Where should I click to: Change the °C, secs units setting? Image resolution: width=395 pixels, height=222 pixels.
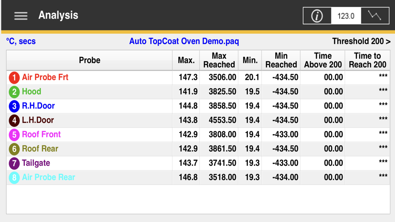[x=21, y=41]
